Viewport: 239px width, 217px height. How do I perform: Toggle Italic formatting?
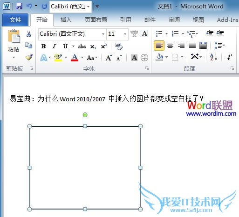[54, 46]
